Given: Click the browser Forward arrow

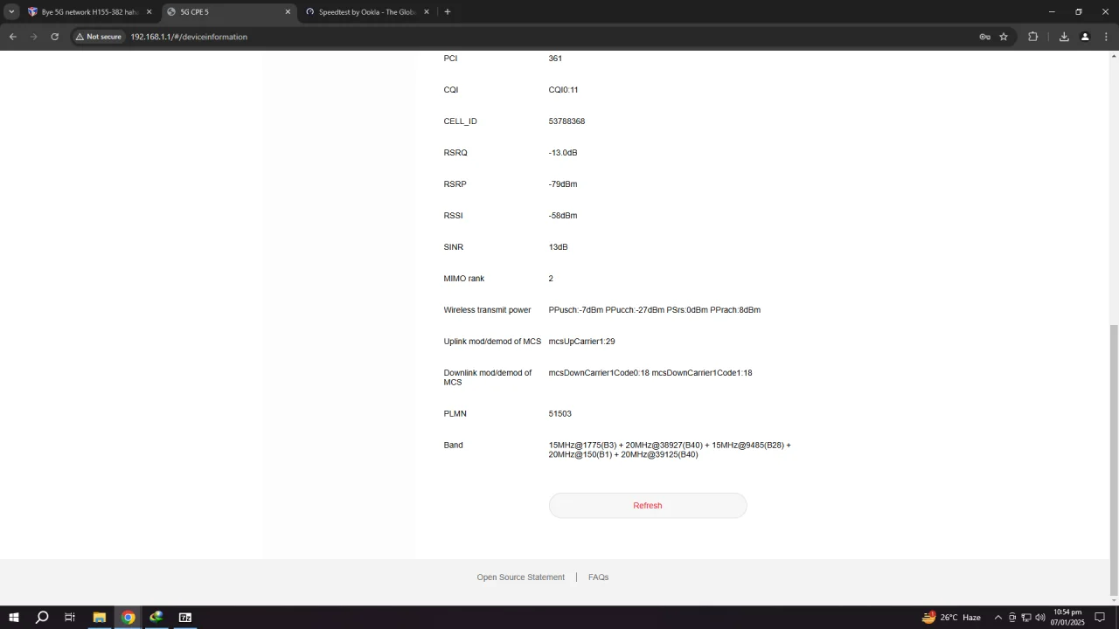Looking at the screenshot, I should click(33, 37).
